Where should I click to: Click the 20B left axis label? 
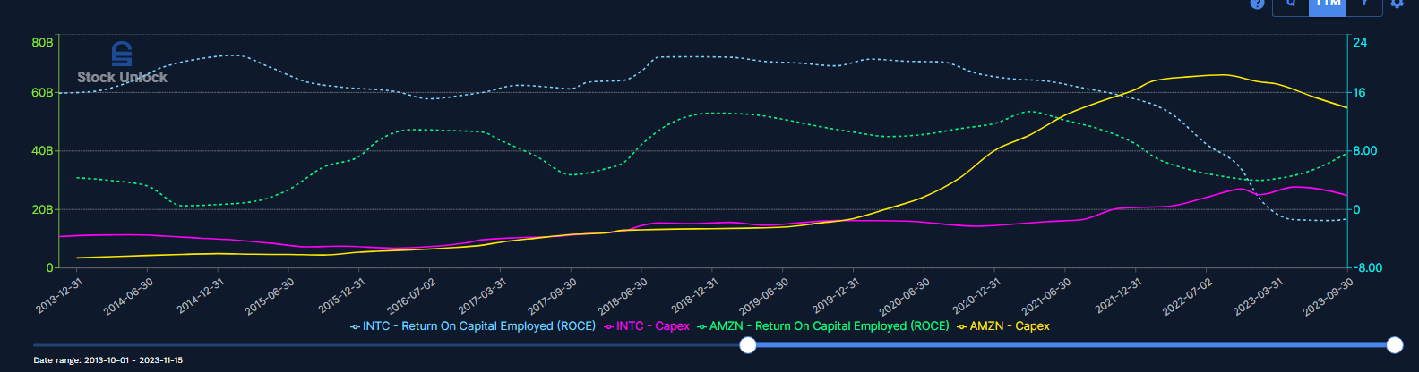[42, 209]
